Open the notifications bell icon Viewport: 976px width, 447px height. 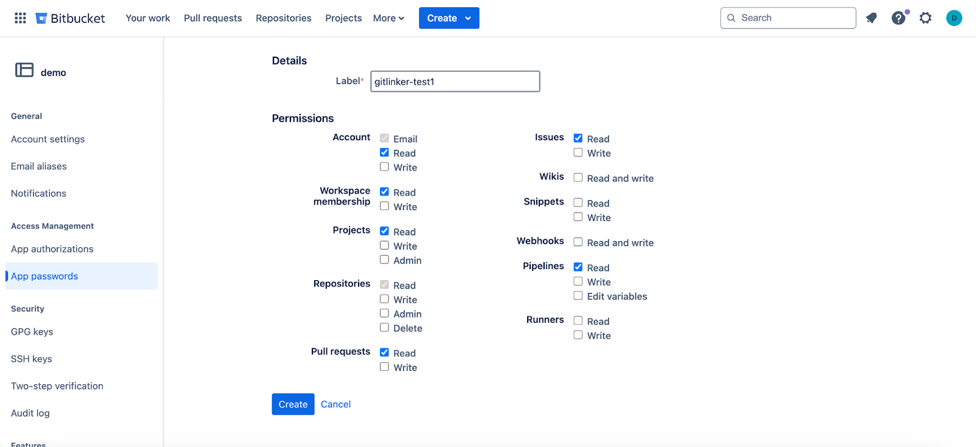871,18
